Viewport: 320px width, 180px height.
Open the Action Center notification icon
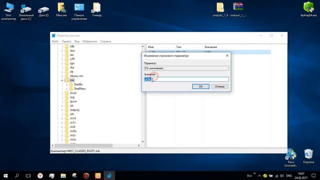[x=313, y=175]
